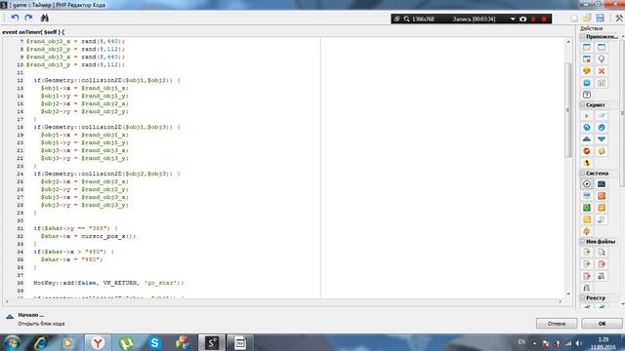Screen dimensions: 625x351
Task: Click the green arrow icon in the Скрипт section
Action: coord(587,116)
